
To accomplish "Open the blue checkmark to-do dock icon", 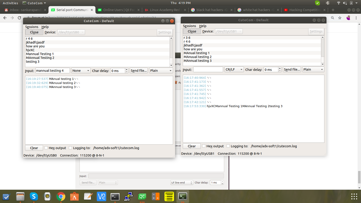I will click(6, 196).
